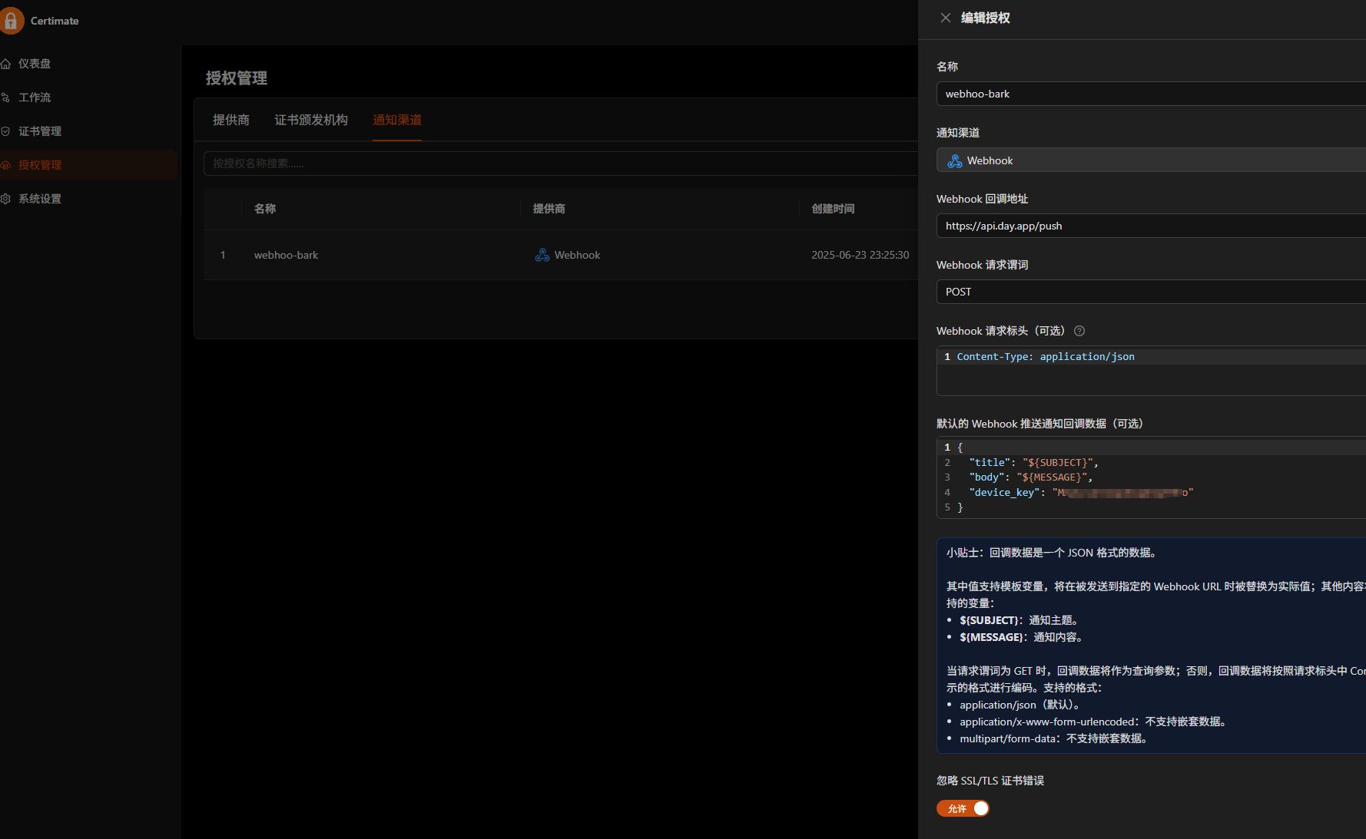Open the 工作流 workflow sidebar item
The image size is (1366, 839).
coord(35,97)
